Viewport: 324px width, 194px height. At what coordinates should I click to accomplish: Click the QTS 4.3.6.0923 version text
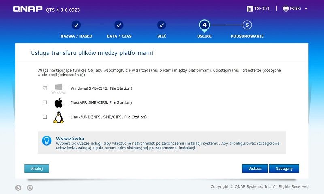pos(63,10)
